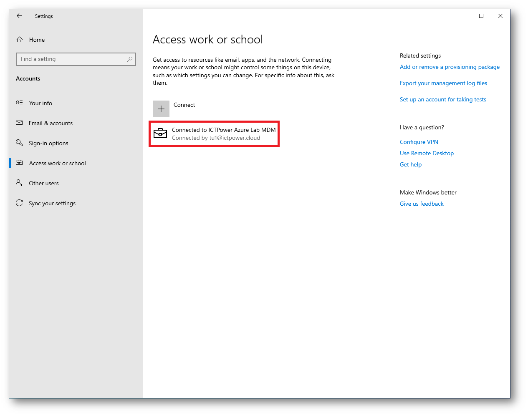Click the Home house icon
The height and width of the screenshot is (416, 528).
20,40
